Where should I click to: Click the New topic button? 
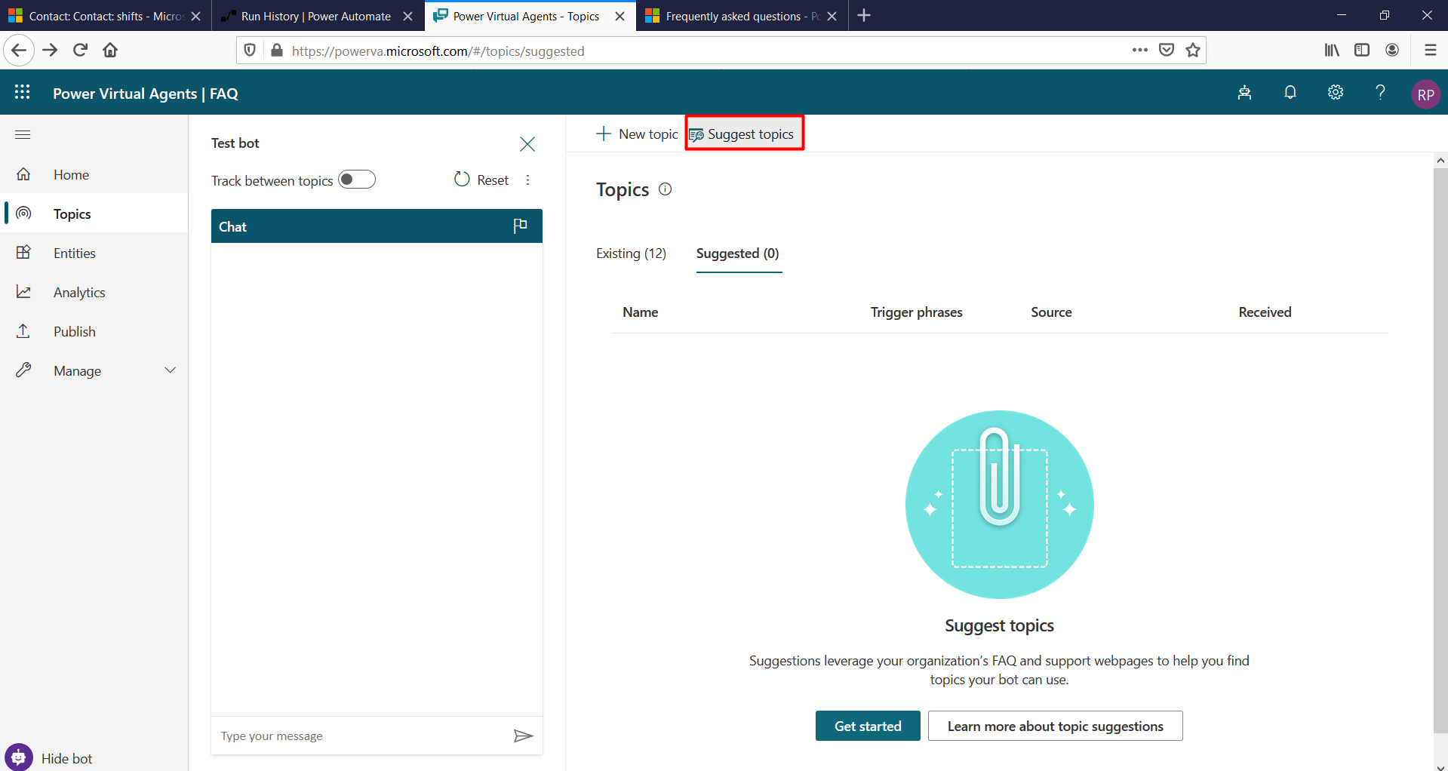pos(638,134)
